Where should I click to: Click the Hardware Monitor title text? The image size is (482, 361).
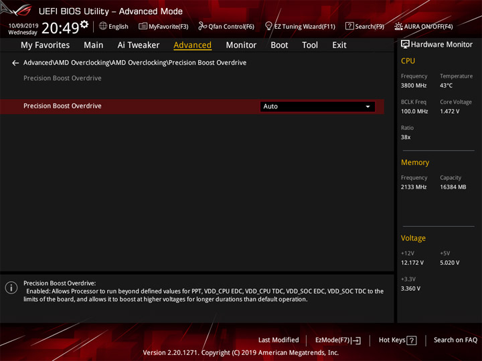442,45
